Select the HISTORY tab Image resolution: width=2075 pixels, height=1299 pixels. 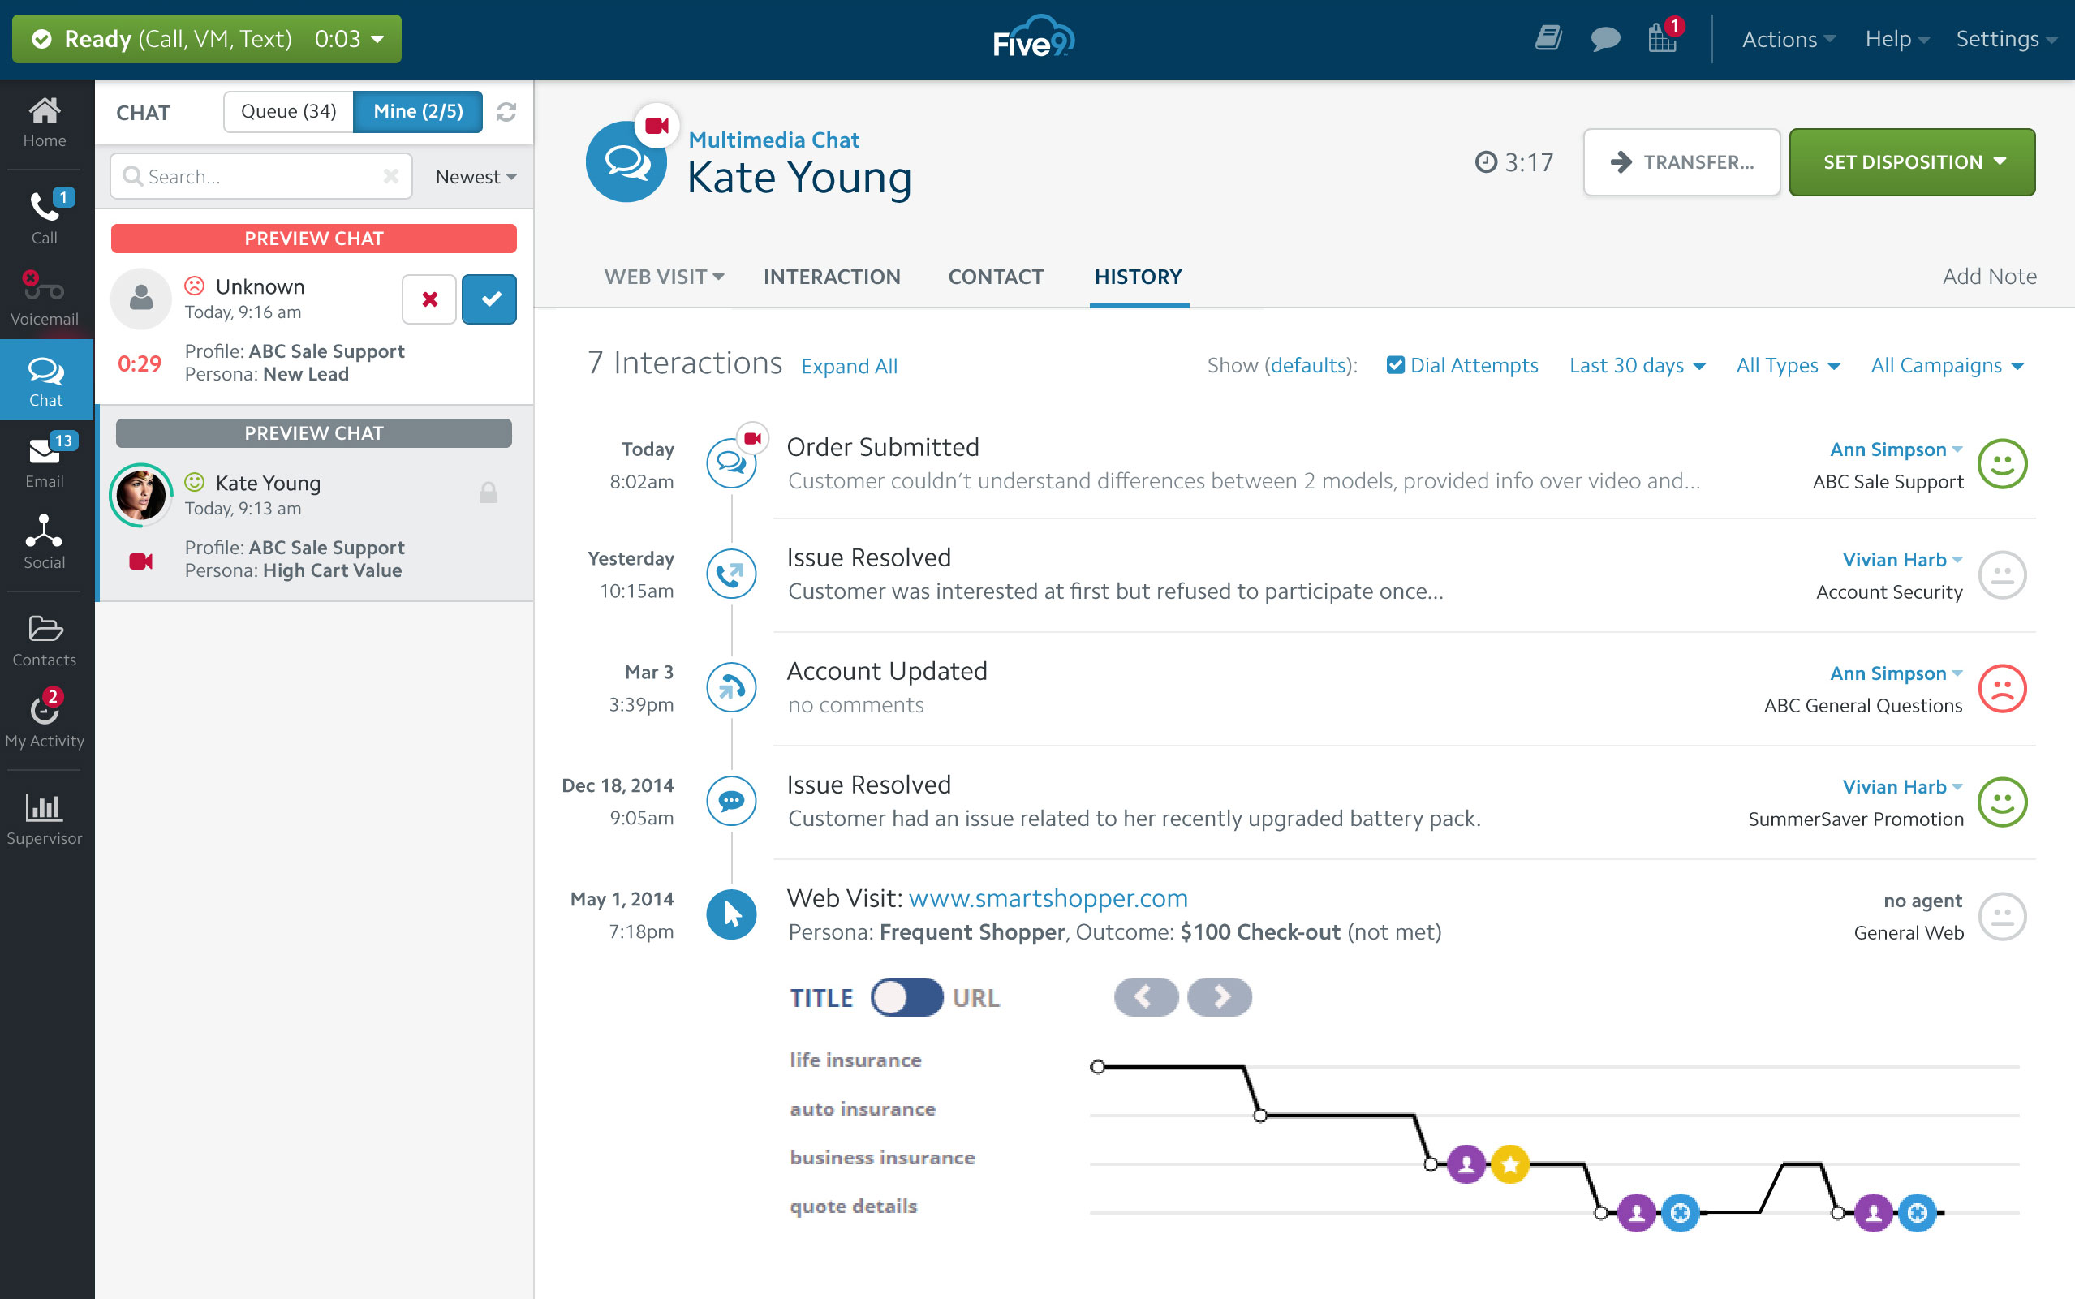click(x=1137, y=275)
